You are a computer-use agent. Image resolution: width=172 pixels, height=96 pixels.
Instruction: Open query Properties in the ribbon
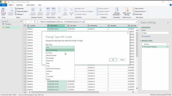click(19, 9)
